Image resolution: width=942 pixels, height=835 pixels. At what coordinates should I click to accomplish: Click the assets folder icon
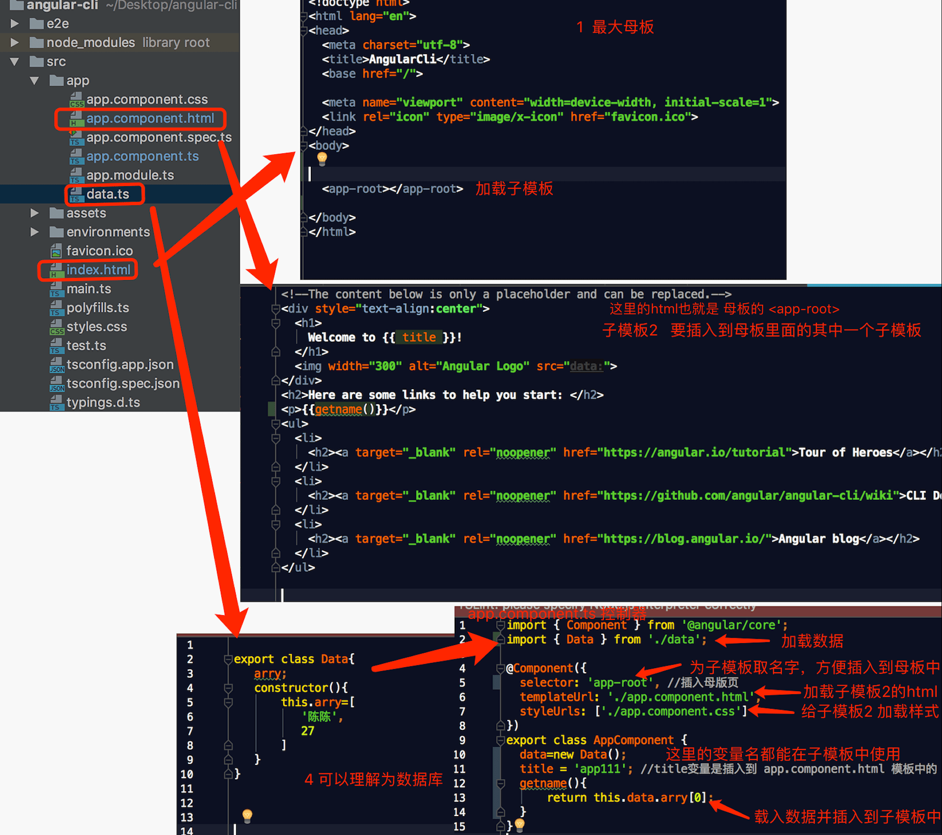[x=56, y=213]
